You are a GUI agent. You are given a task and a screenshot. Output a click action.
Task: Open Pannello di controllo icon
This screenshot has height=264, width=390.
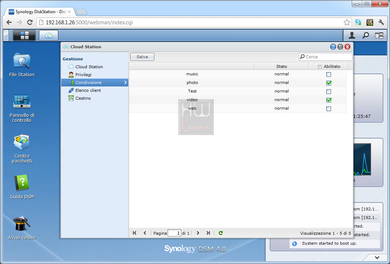pos(22,108)
